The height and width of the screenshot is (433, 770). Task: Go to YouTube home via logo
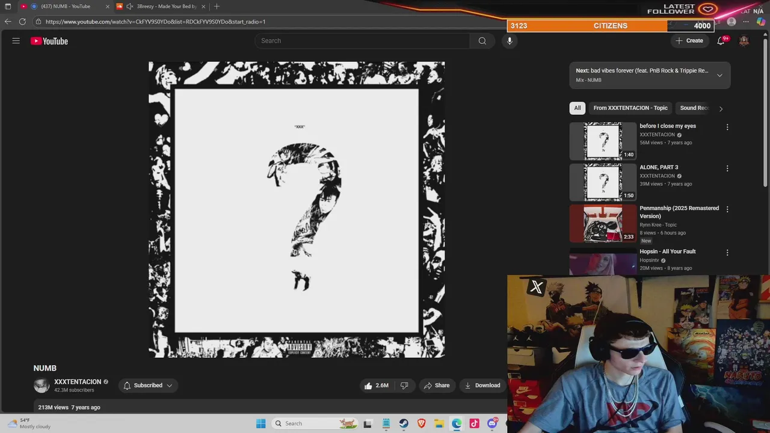[x=49, y=41]
